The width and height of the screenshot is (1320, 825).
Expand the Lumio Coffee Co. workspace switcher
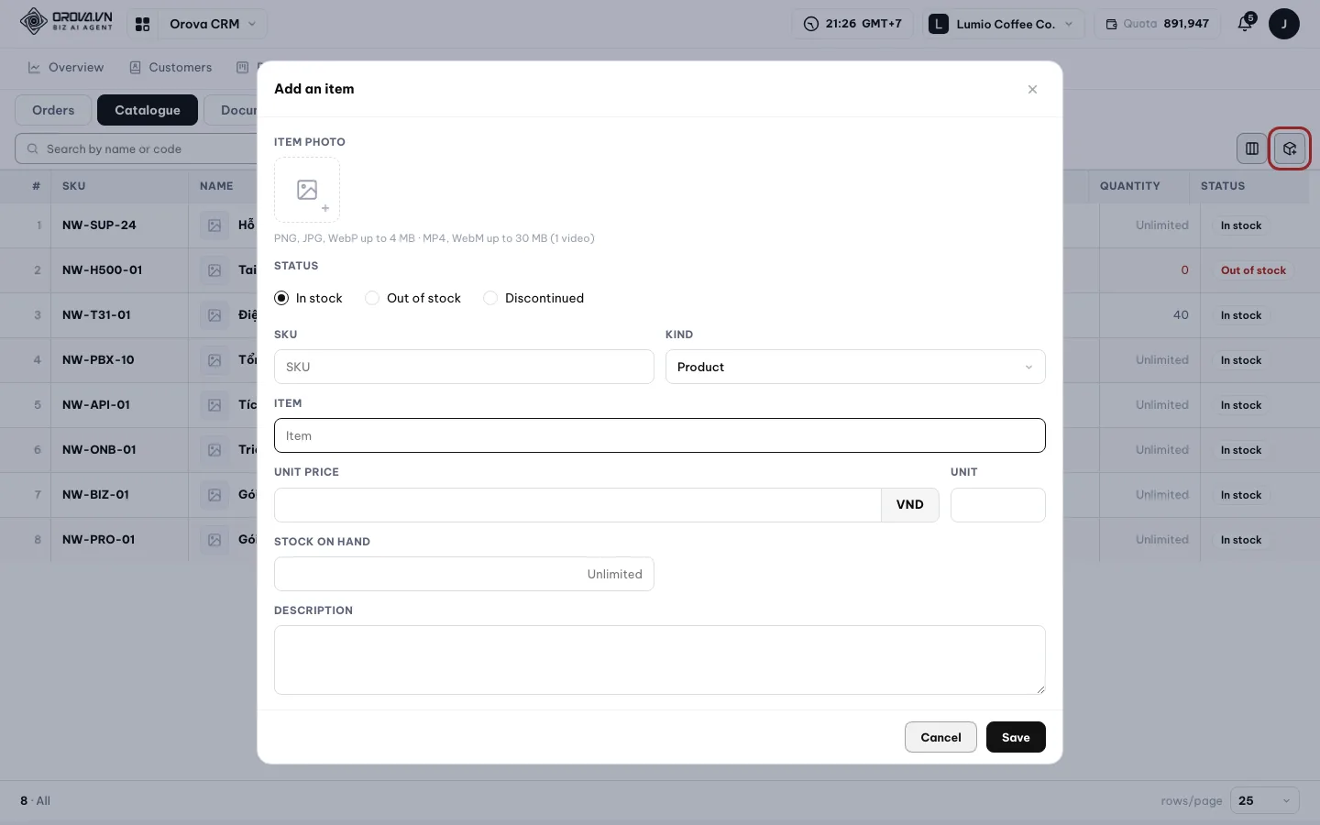pos(1002,24)
